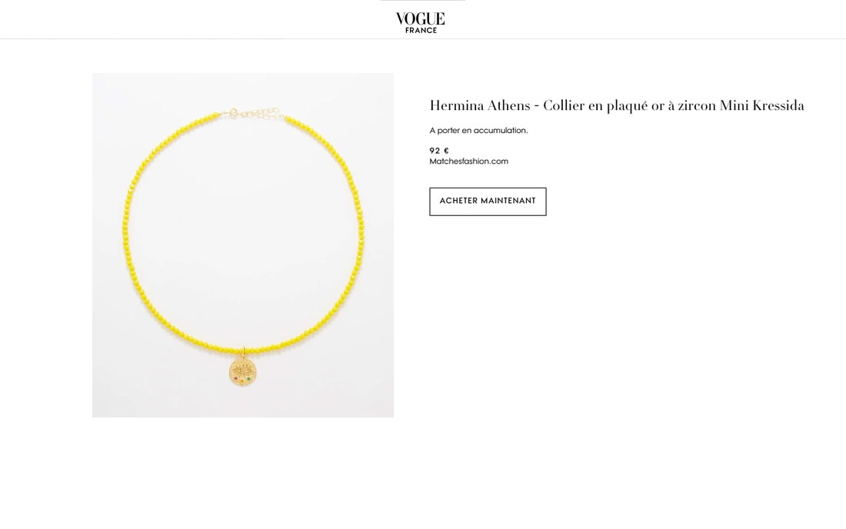Click the yellow beaded necklace image
Screen dimensions: 846x529
click(243, 245)
